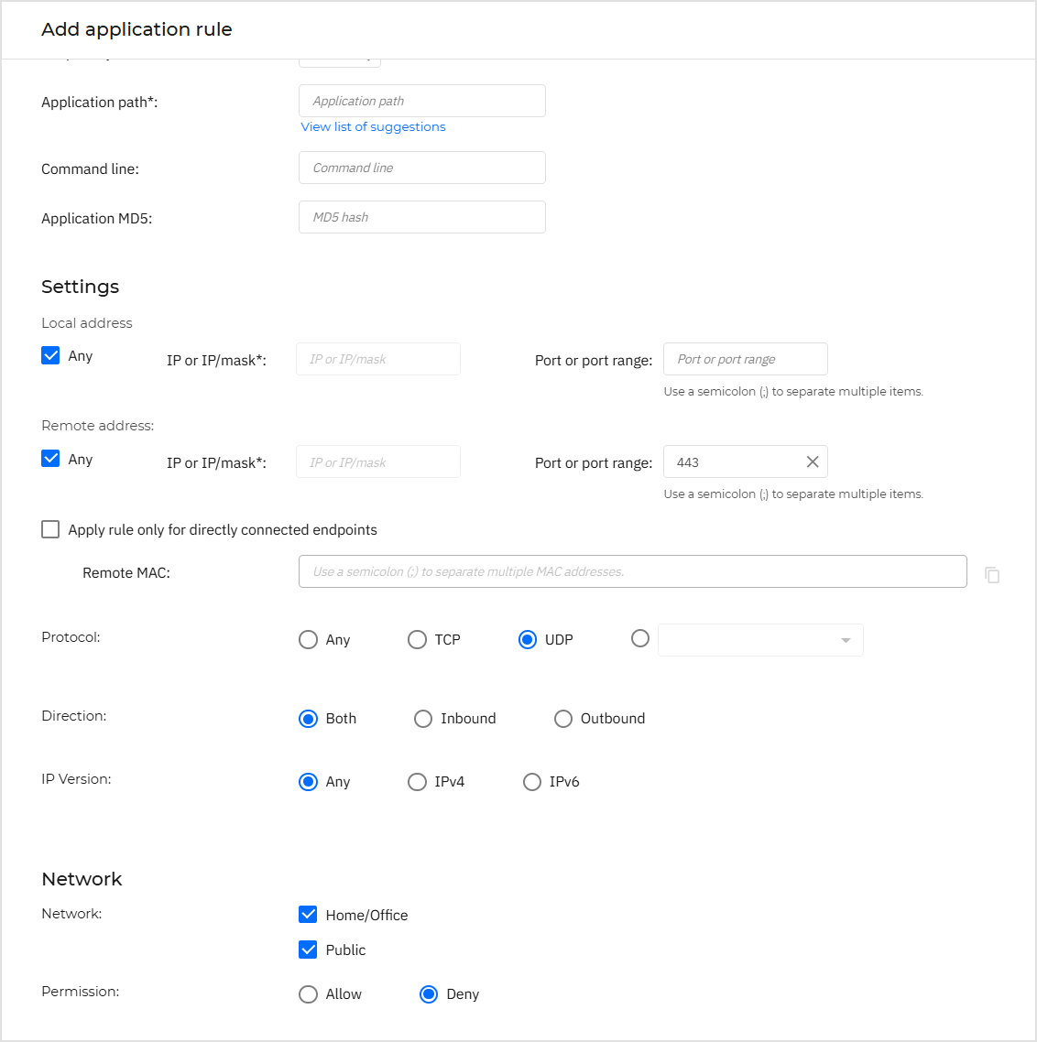Select the TCP protocol option
This screenshot has height=1042, width=1037.
418,640
